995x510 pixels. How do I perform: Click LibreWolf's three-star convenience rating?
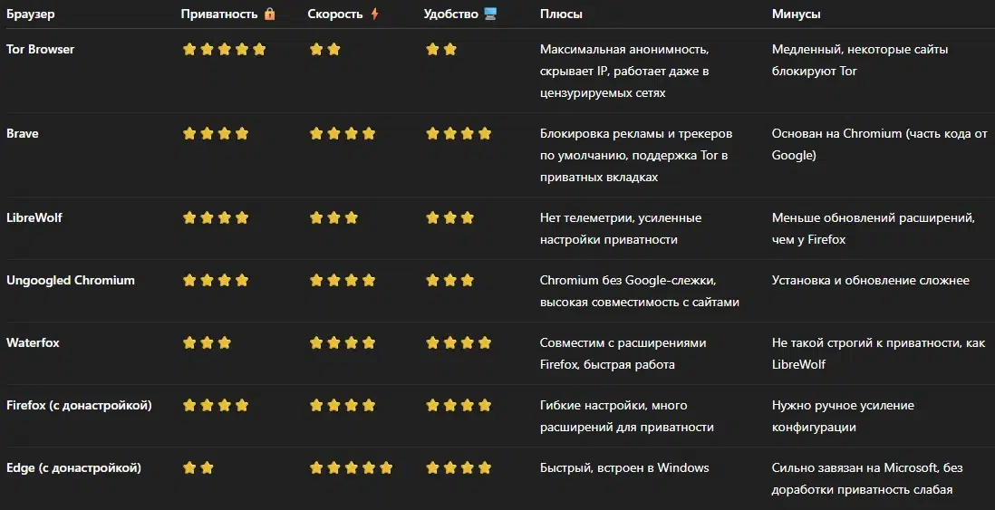[x=449, y=218]
